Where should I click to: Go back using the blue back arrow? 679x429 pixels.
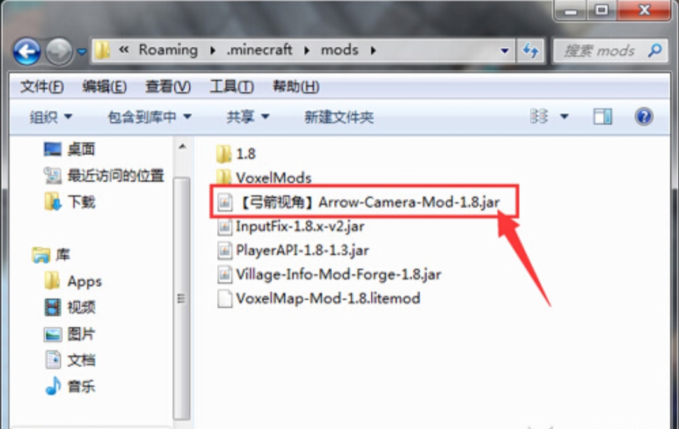[27, 52]
